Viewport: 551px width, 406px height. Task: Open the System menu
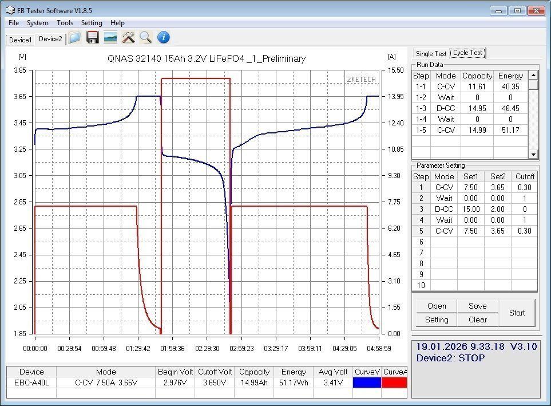tap(38, 23)
